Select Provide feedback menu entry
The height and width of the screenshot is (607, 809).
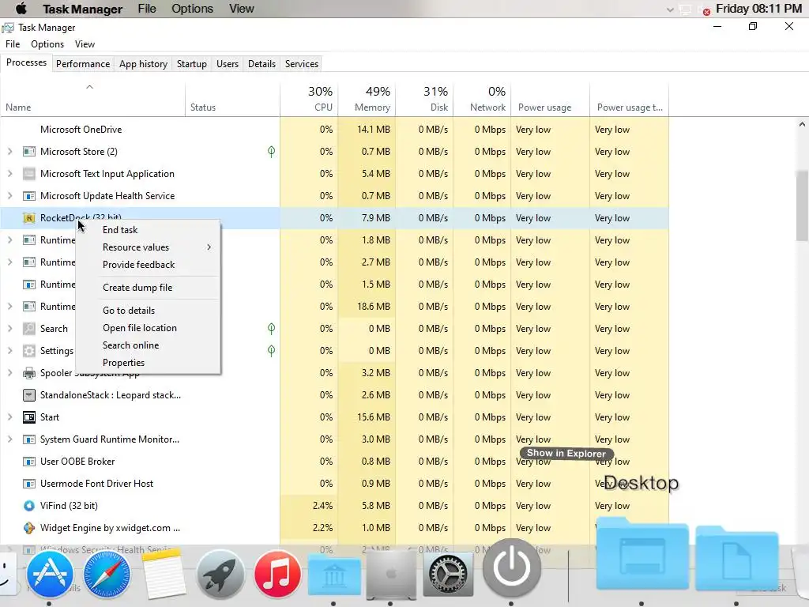click(148, 265)
